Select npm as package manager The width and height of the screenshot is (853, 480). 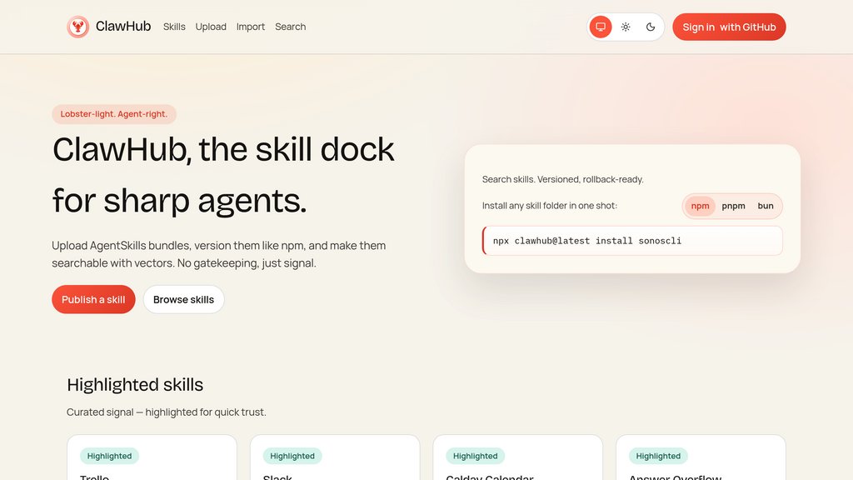[700, 206]
